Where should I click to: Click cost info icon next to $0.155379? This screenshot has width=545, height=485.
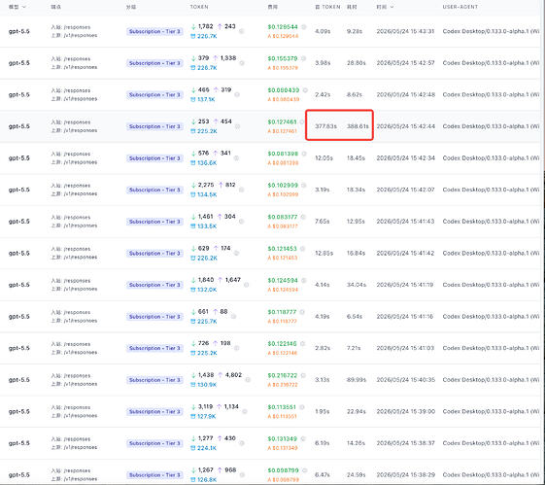click(303, 58)
